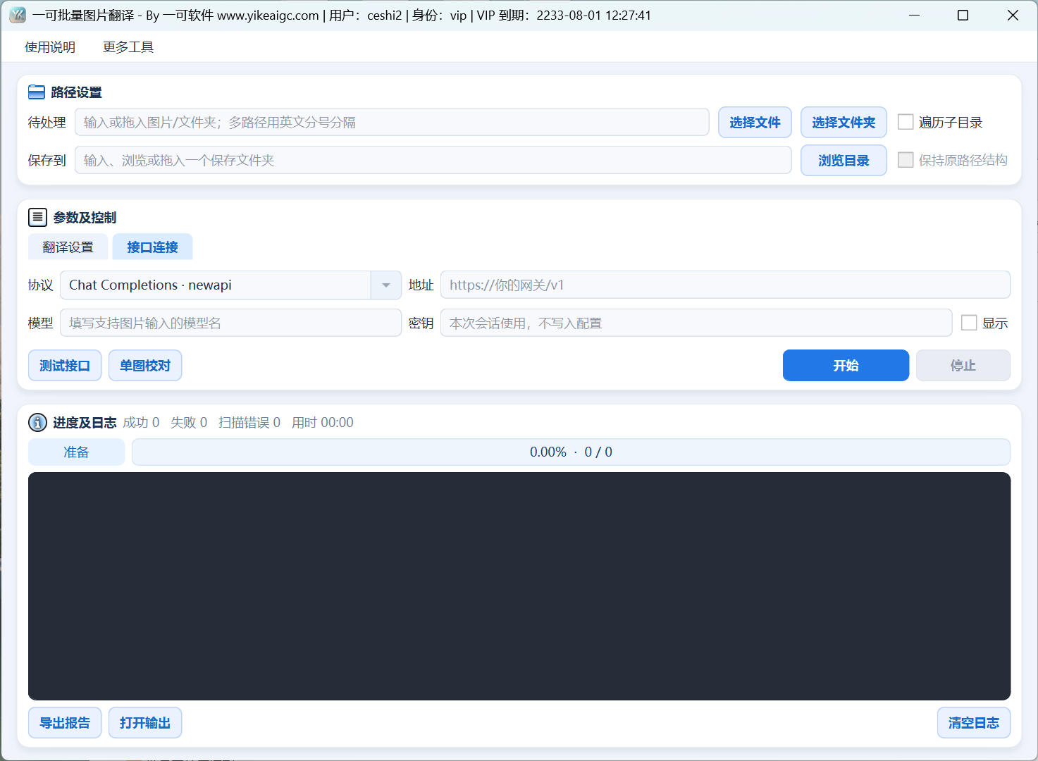
Task: Open 单图校对 single image proofreading
Action: (x=145, y=366)
